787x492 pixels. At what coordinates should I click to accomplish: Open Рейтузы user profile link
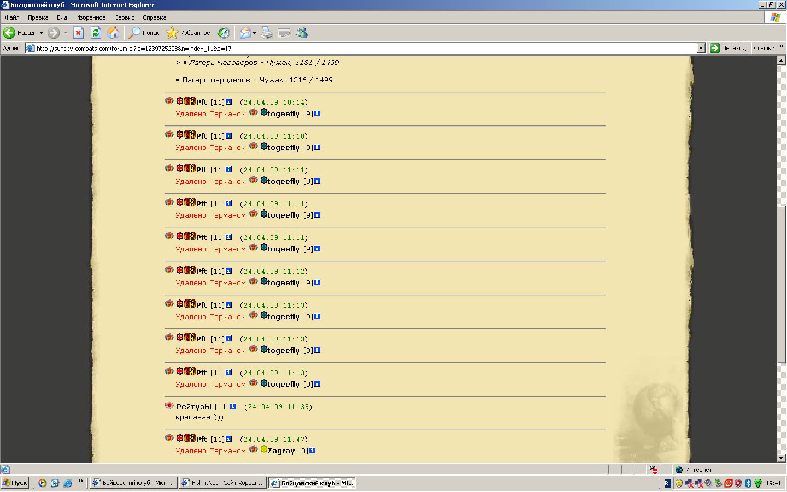[x=194, y=406]
